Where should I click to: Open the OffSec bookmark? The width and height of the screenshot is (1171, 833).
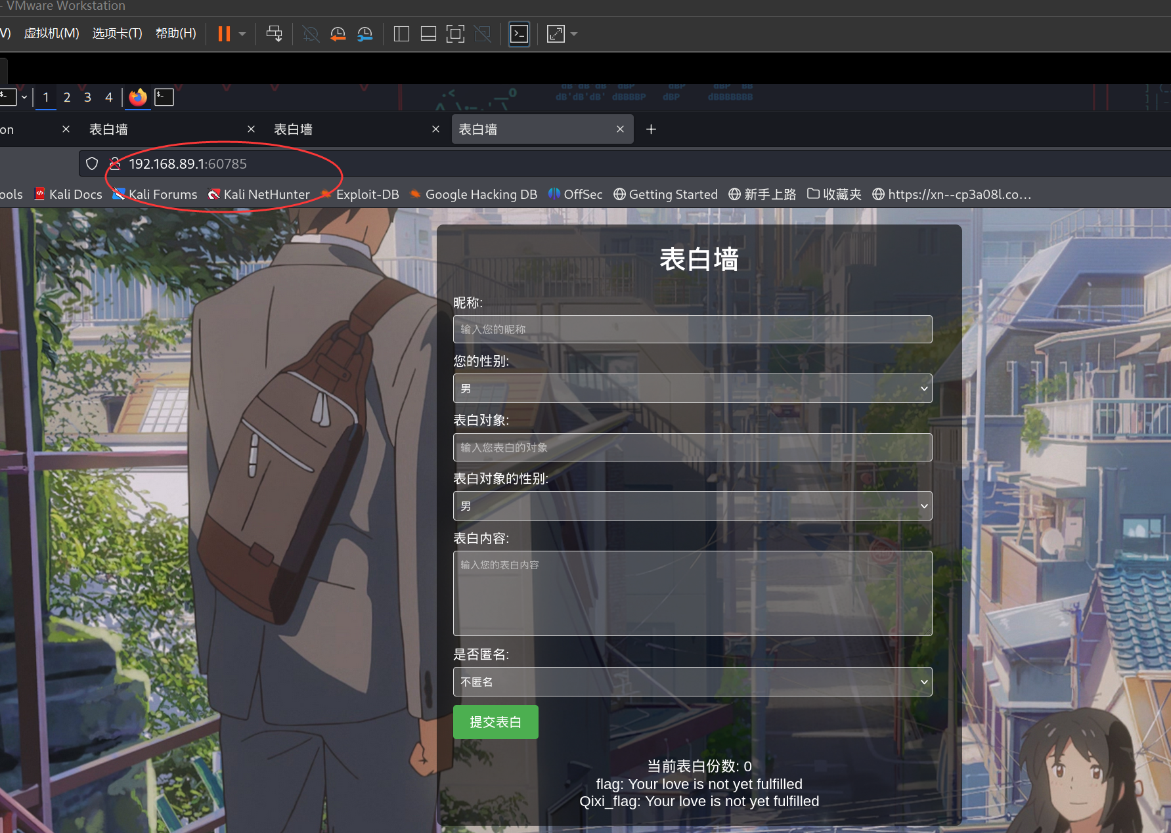coord(575,194)
